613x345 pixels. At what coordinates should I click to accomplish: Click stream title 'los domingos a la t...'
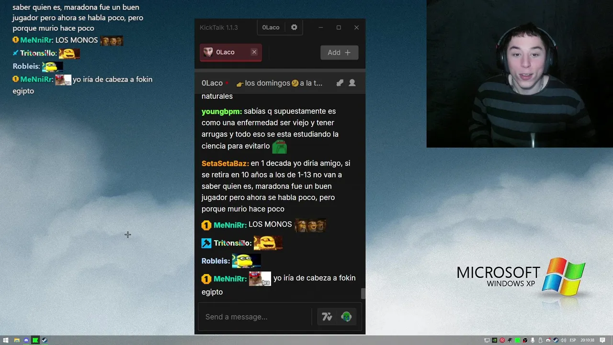tap(279, 83)
